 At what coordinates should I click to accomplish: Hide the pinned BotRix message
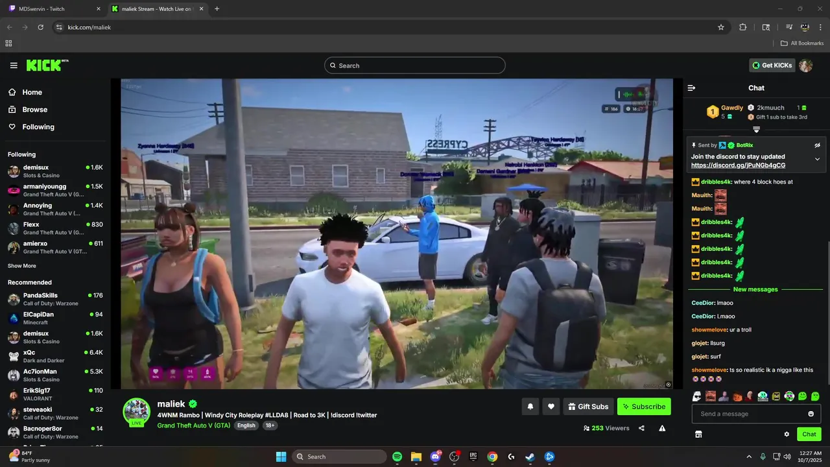(x=818, y=145)
